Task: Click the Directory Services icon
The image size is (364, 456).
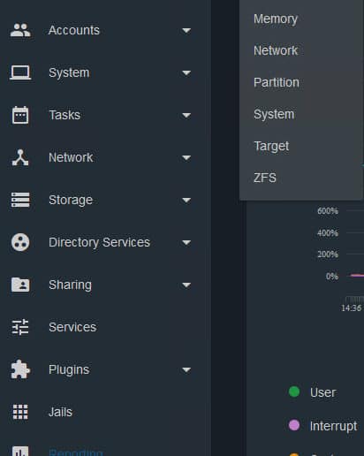Action: pyautogui.click(x=20, y=242)
